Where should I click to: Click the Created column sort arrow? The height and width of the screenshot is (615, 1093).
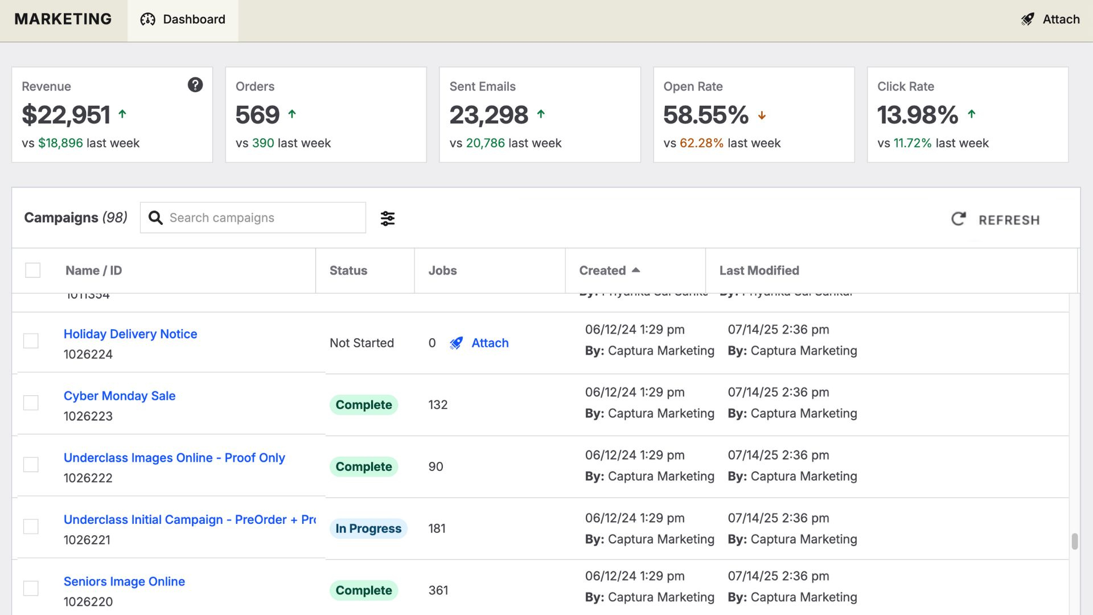click(636, 270)
